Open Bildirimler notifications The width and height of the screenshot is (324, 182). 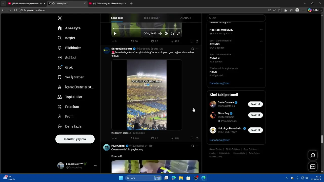tap(69, 48)
